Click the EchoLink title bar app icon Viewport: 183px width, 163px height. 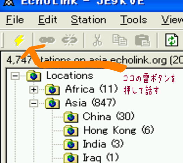tap(9, 2)
